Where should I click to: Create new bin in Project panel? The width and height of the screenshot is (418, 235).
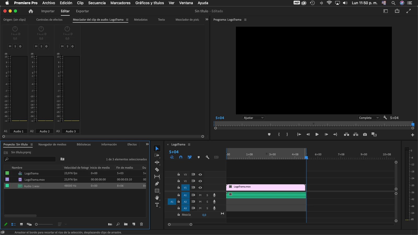(126, 224)
